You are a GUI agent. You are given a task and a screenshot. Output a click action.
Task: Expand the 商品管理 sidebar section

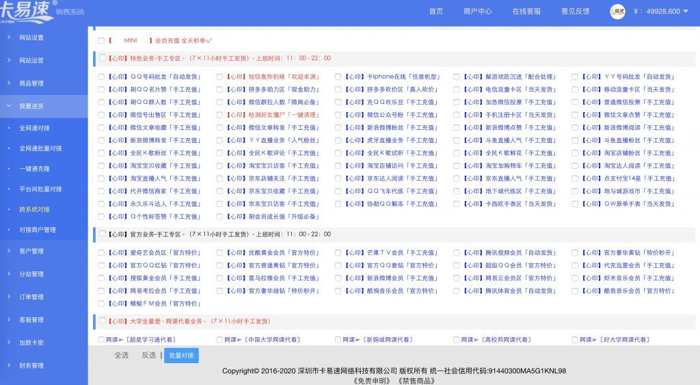click(x=44, y=83)
